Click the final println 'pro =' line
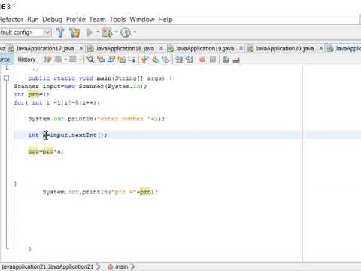Image resolution: width=361 pixels, height=271 pixels. coord(100,192)
